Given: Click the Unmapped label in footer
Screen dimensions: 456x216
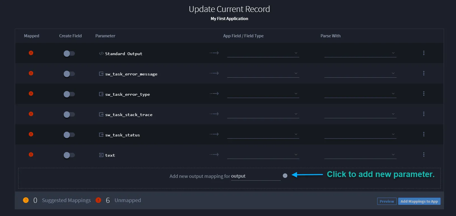Looking at the screenshot, I should click(x=128, y=200).
